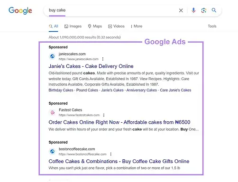Clear the search box with X icon
Image resolution: width=238 pixels, height=182 pixels.
tap(181, 10)
